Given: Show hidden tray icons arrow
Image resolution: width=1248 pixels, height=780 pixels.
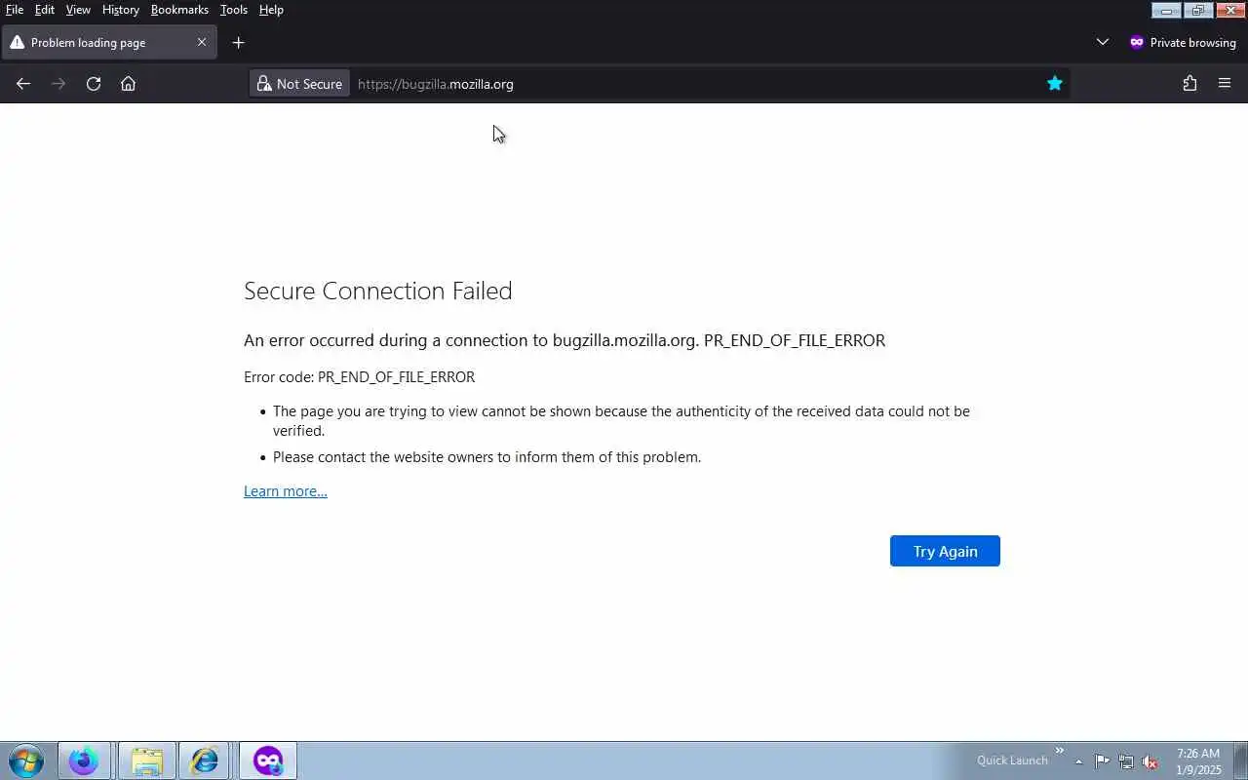Looking at the screenshot, I should click(1078, 761).
